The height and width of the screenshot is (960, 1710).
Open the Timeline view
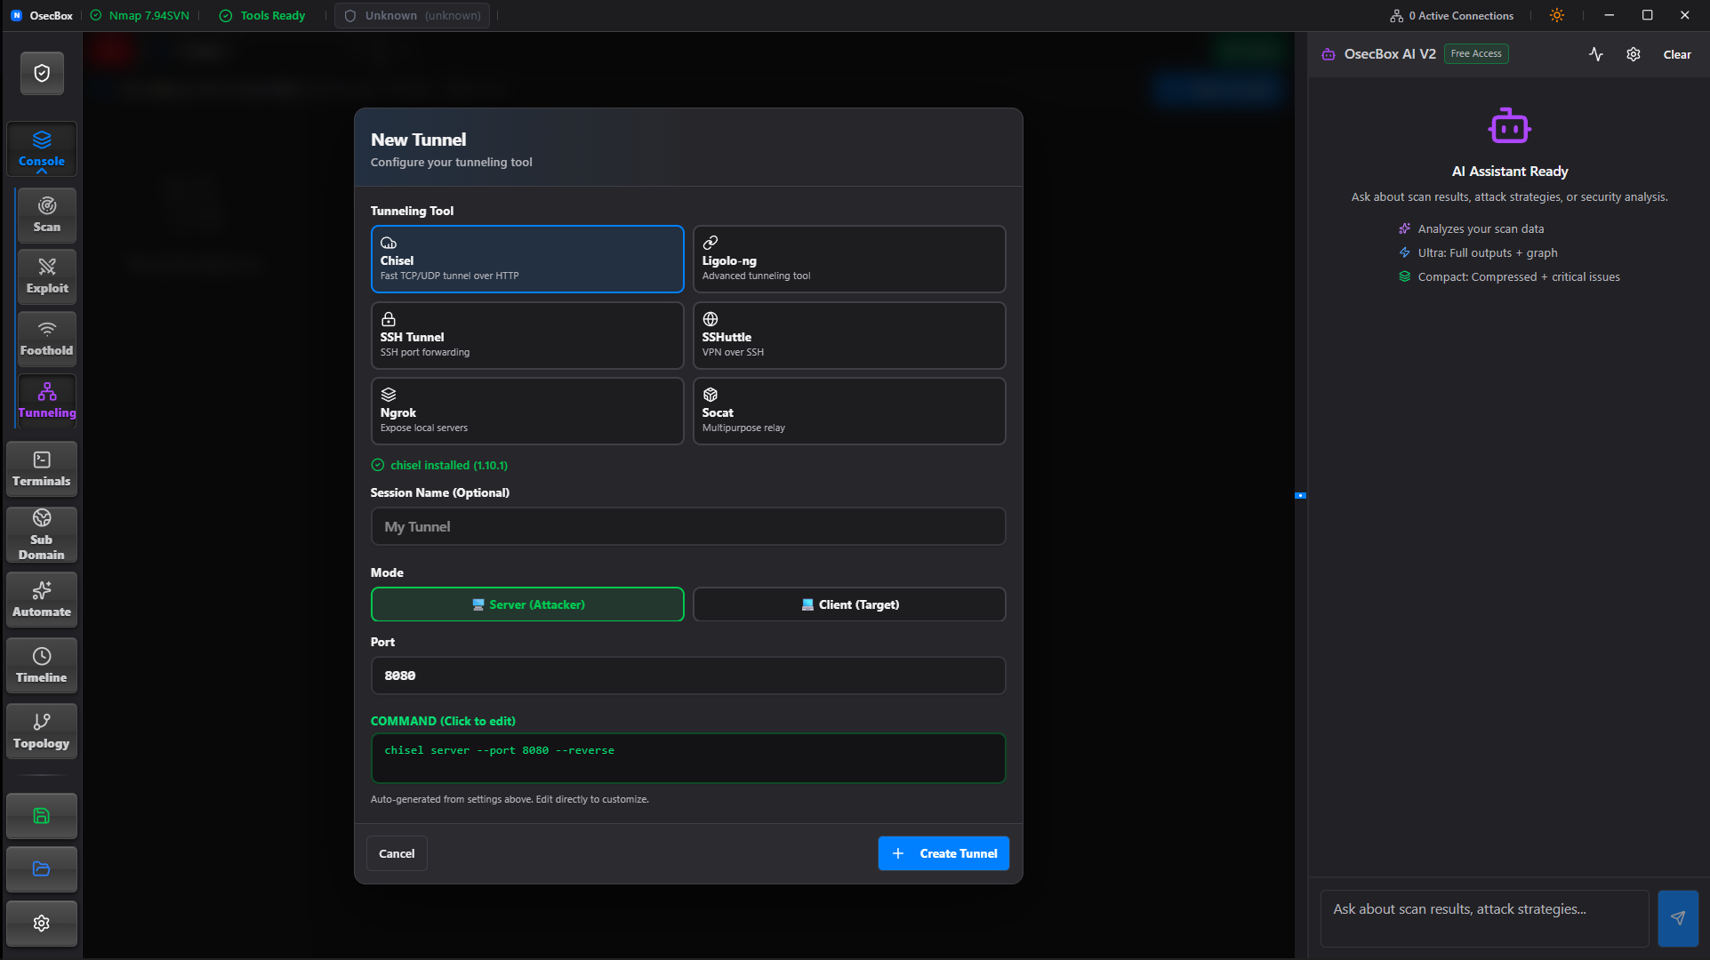(42, 665)
